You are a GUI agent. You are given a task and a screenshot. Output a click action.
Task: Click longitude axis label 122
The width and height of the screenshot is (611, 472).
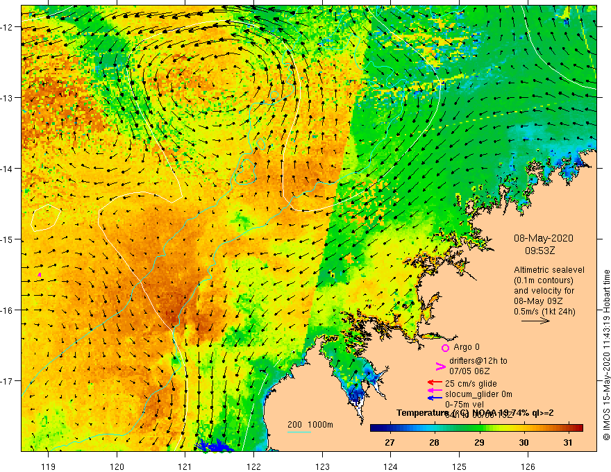click(x=253, y=466)
